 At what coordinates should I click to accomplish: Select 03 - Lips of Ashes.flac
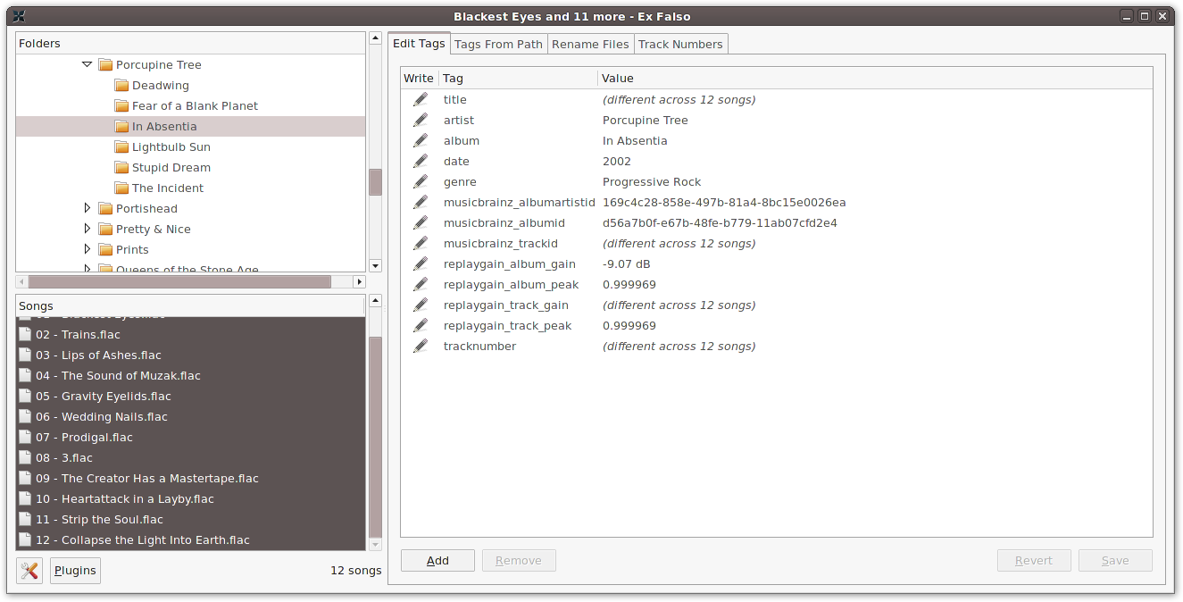190,355
